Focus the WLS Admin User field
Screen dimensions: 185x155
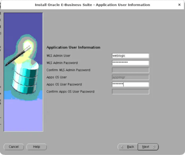[x=130, y=56]
